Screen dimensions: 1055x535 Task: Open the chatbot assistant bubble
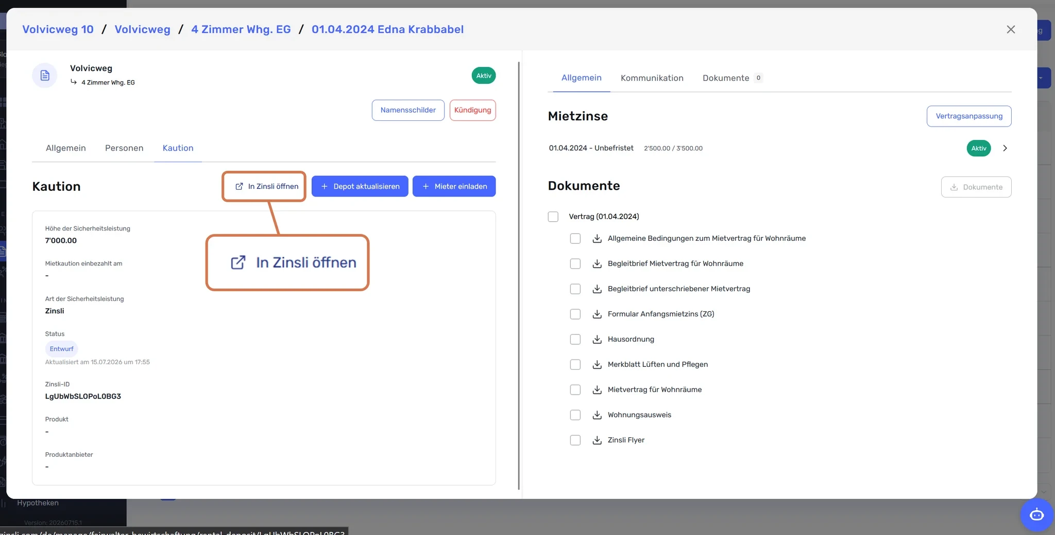[1036, 514]
